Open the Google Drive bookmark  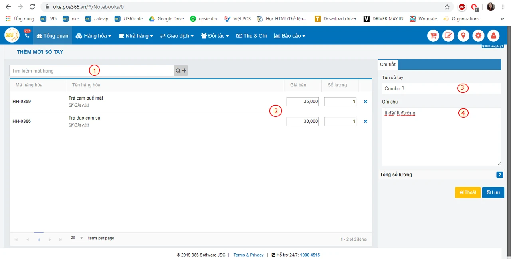(x=166, y=18)
